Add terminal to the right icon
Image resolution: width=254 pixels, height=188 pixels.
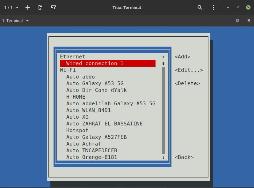(40, 7)
